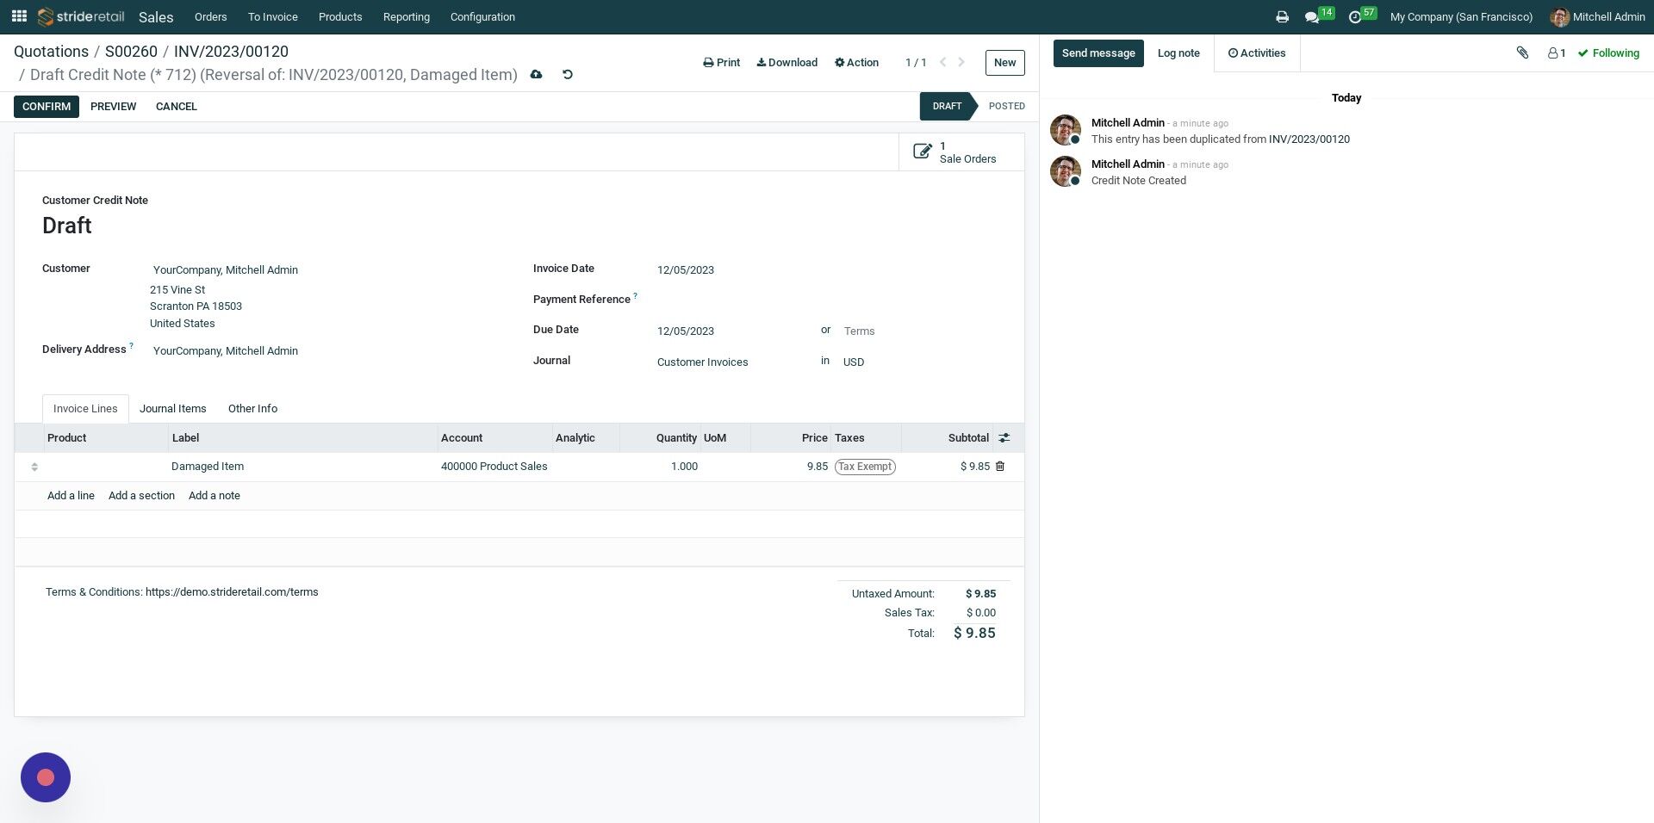Open the Reporting menu
The image size is (1654, 823).
(x=406, y=17)
